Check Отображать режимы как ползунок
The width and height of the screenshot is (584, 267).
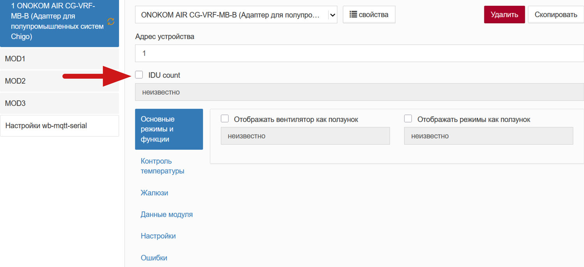click(x=408, y=119)
